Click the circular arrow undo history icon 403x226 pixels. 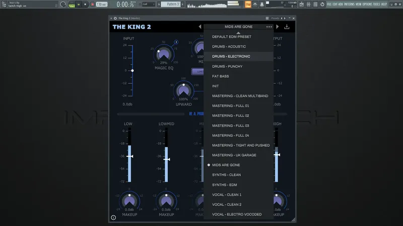(x=322, y=5)
